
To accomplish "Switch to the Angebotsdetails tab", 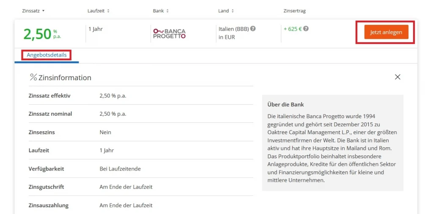I will 47,55.
